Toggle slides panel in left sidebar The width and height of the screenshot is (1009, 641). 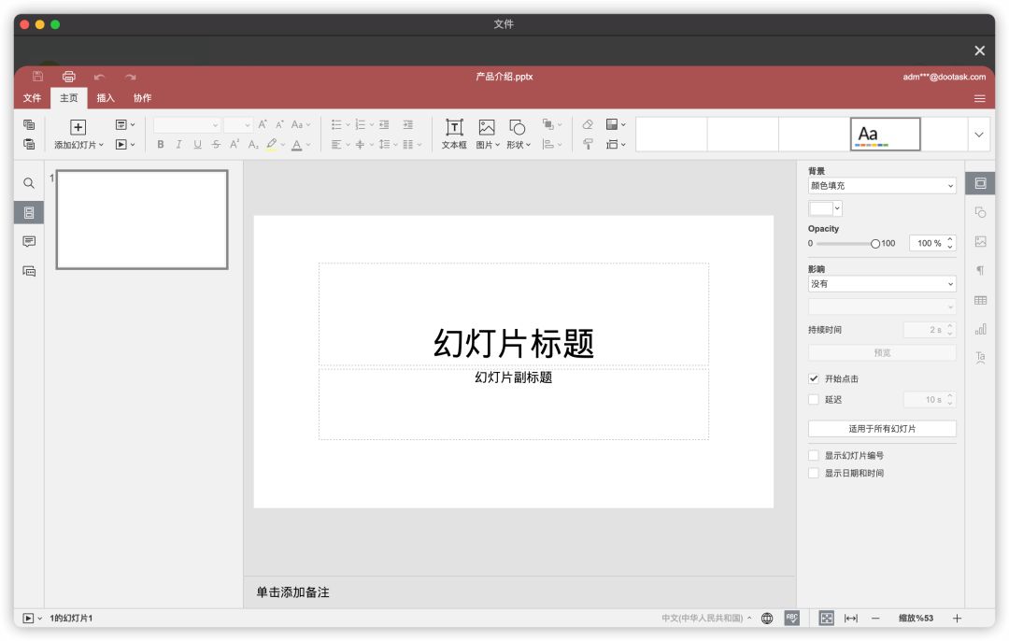(29, 212)
